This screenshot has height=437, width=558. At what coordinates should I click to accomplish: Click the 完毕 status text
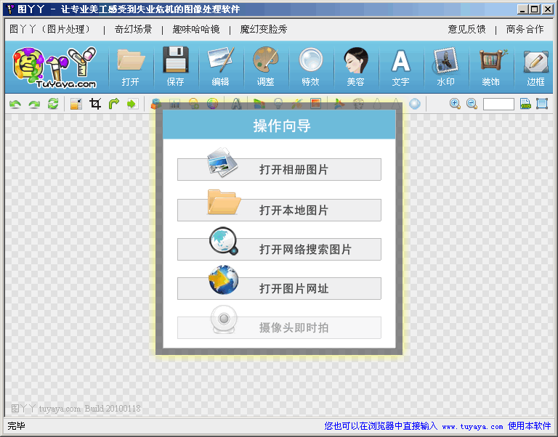click(17, 426)
